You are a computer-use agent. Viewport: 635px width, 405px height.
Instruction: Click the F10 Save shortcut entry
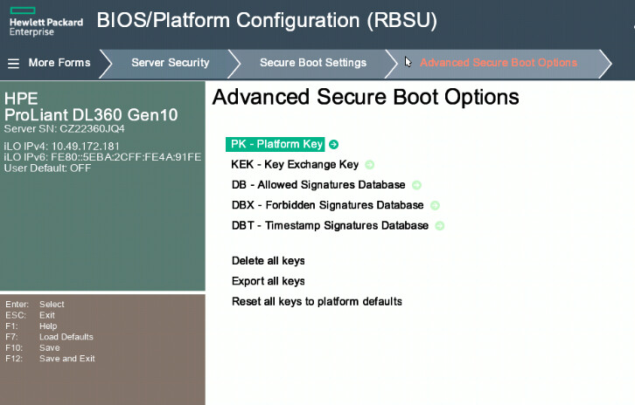pos(49,347)
